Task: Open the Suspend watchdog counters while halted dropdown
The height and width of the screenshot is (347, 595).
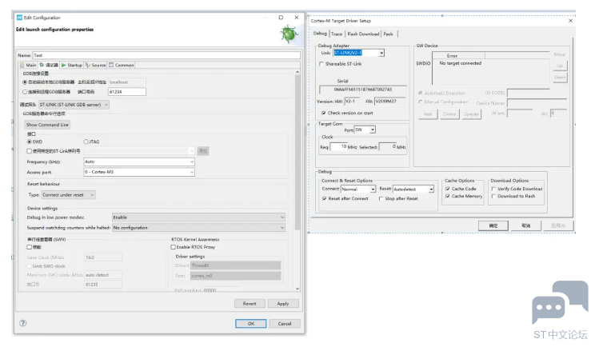Action: click(198, 228)
